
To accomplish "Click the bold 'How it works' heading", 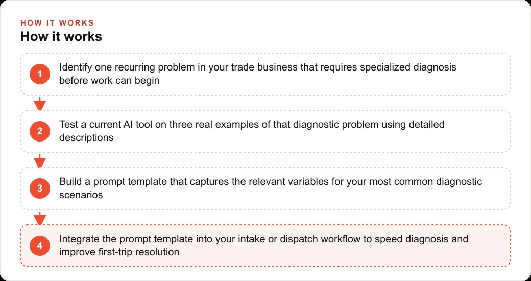I will 61,36.
